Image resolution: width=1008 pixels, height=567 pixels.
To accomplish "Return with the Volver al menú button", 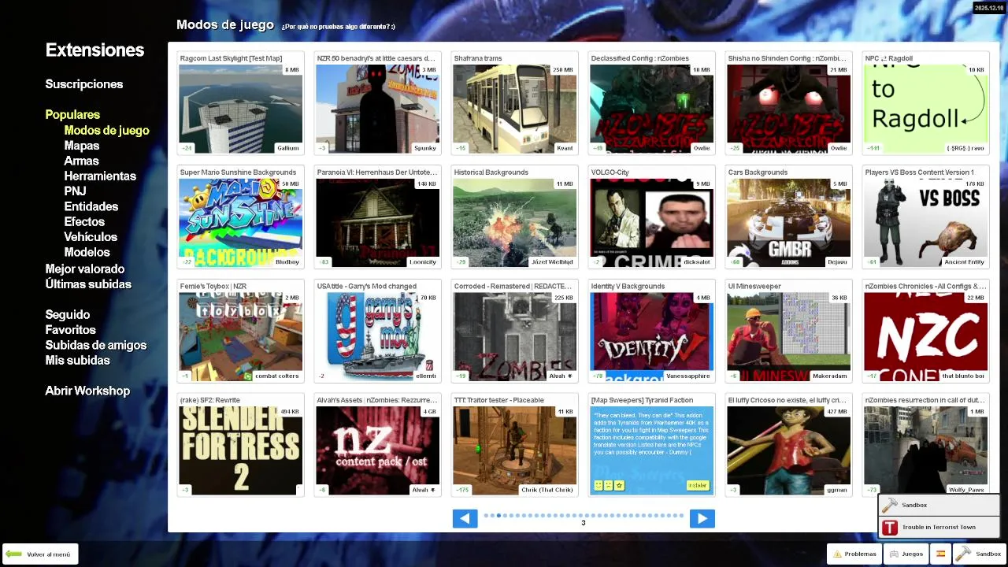I will tap(40, 554).
